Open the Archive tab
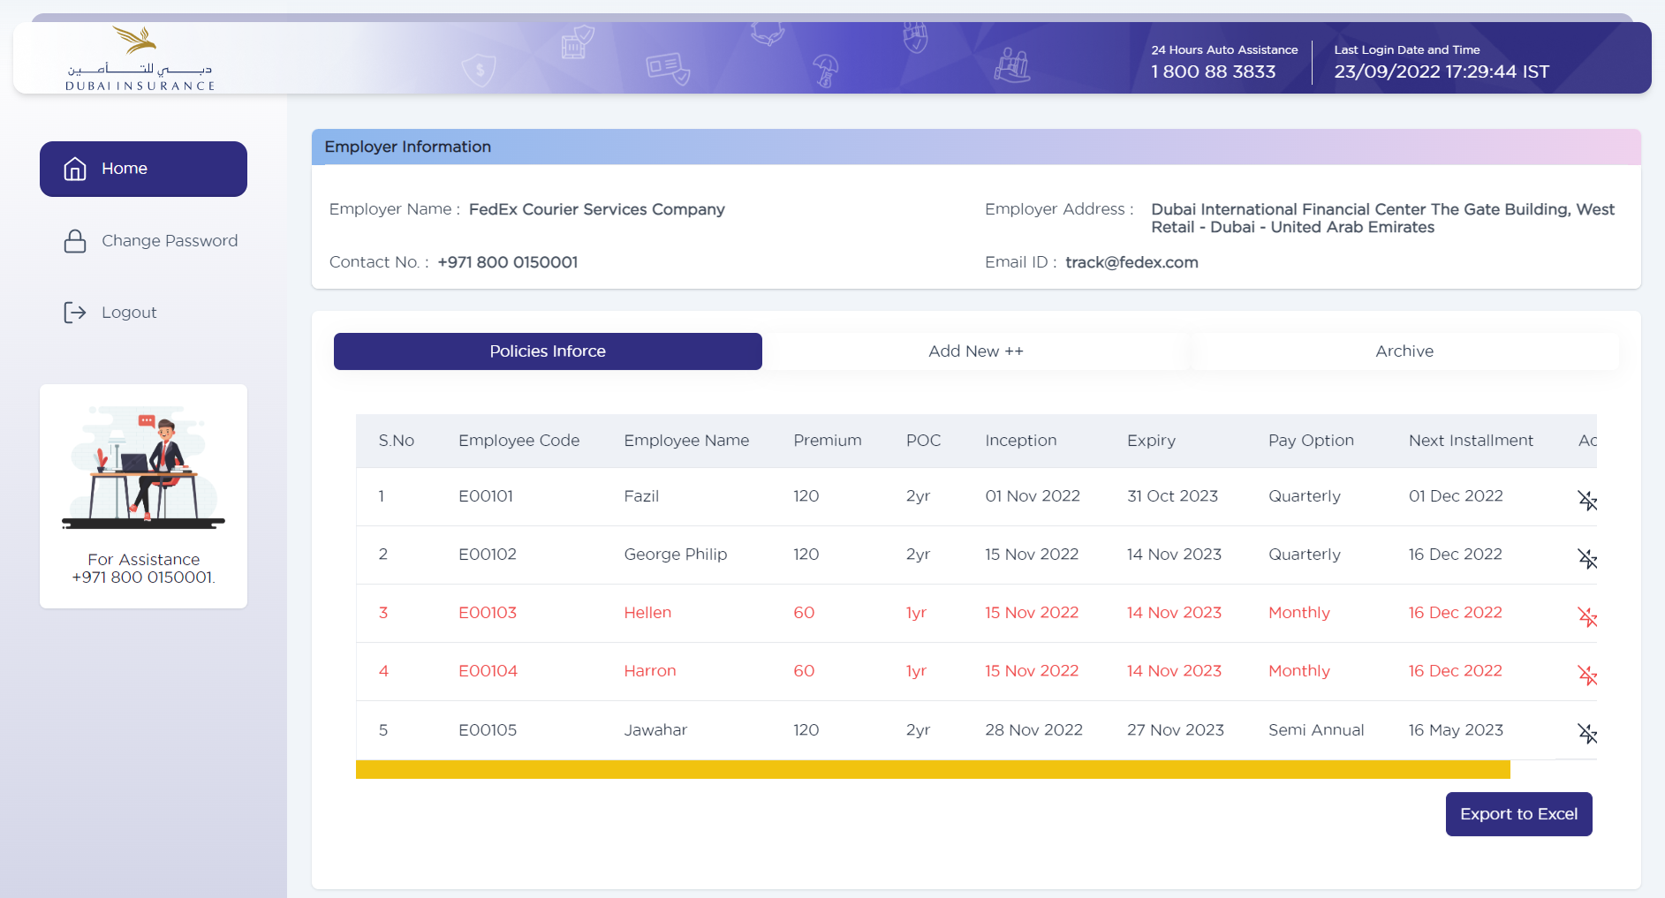Viewport: 1665px width, 898px height. click(x=1404, y=351)
